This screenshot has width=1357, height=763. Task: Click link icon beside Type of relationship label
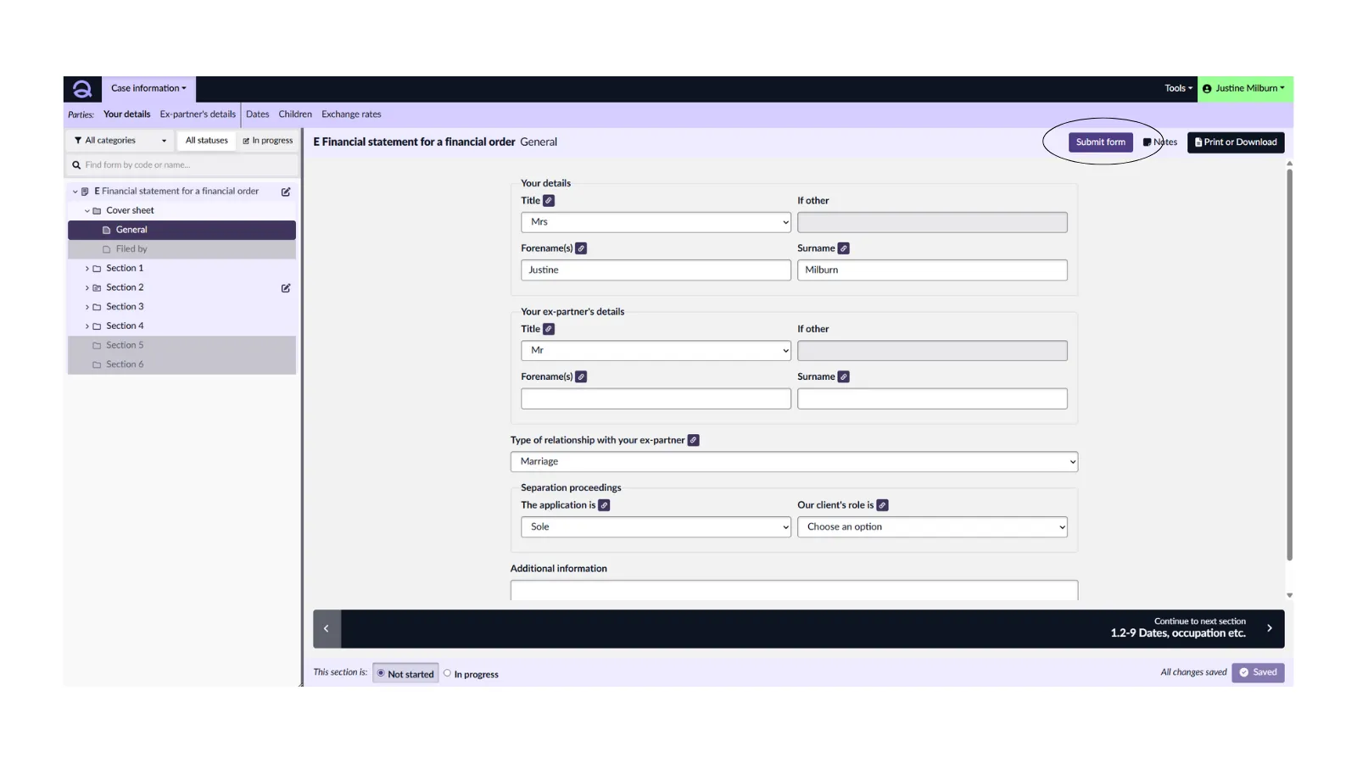(693, 440)
